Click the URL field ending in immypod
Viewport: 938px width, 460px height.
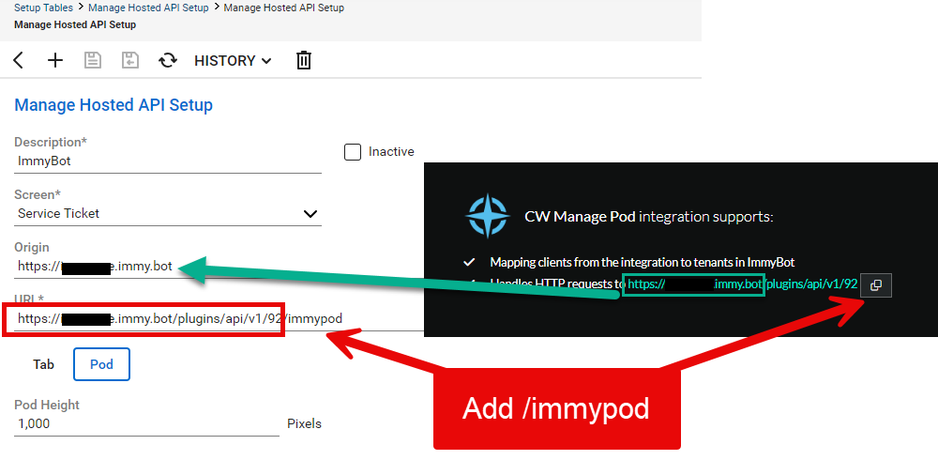178,319
